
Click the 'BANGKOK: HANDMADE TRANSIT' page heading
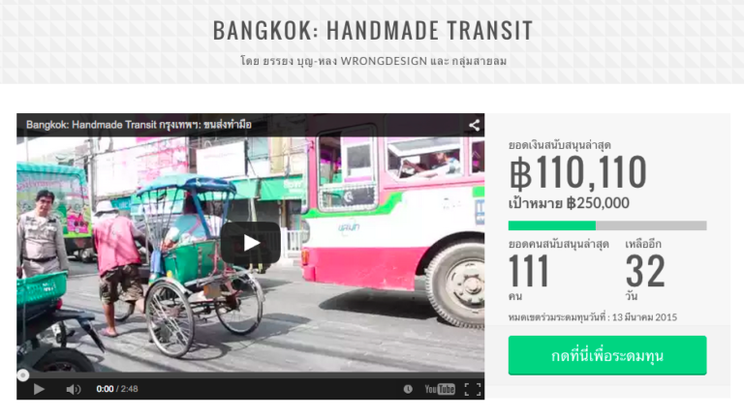[373, 30]
